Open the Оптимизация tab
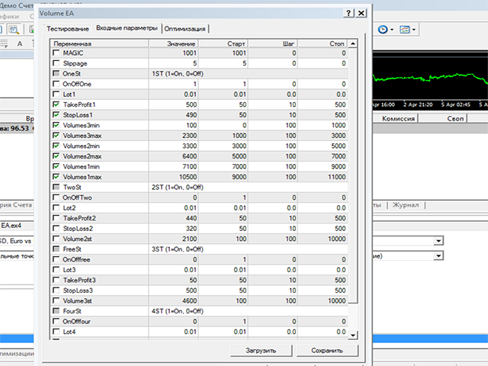Viewport: 488px width, 366px height. click(x=185, y=28)
